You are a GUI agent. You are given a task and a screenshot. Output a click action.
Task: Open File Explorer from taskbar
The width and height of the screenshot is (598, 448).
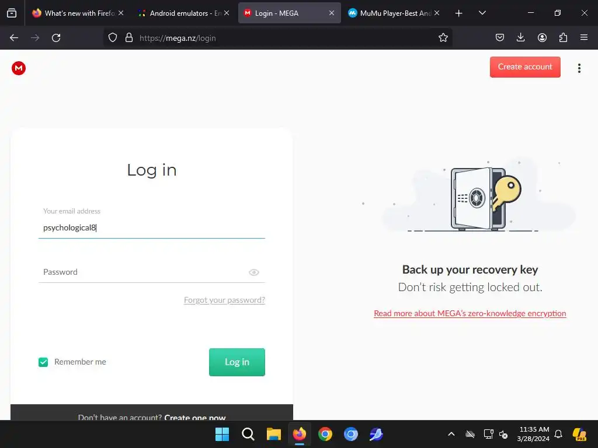[274, 434]
